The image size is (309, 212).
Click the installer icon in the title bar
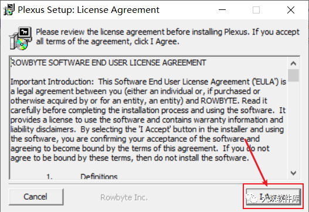9,9
